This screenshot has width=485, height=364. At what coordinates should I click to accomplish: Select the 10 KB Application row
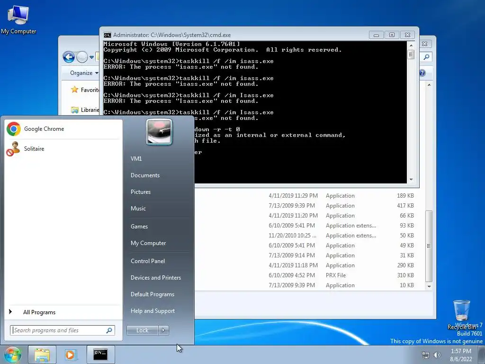[x=309, y=285]
